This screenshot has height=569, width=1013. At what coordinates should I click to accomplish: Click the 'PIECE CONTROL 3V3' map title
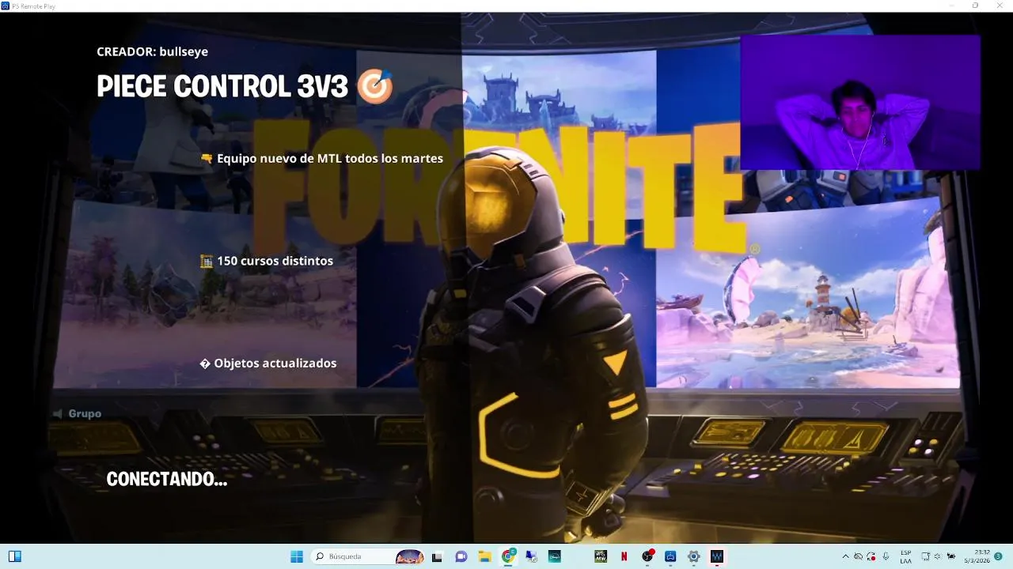(x=222, y=86)
